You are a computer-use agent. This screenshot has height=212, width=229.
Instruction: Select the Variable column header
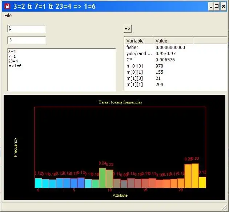(138, 41)
